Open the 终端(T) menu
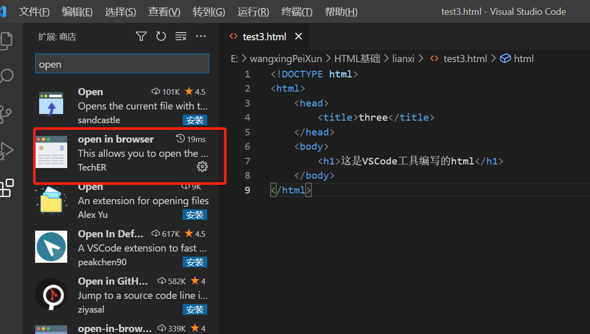Image resolution: width=590 pixels, height=334 pixels. tap(297, 12)
